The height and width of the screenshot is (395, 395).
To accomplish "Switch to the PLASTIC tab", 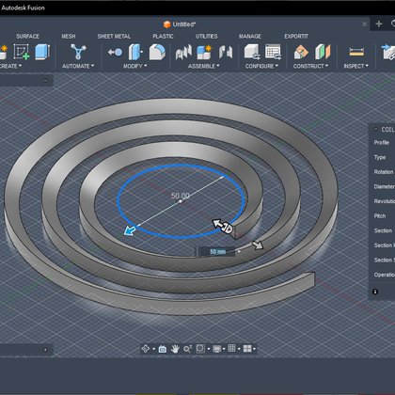I will pos(163,37).
